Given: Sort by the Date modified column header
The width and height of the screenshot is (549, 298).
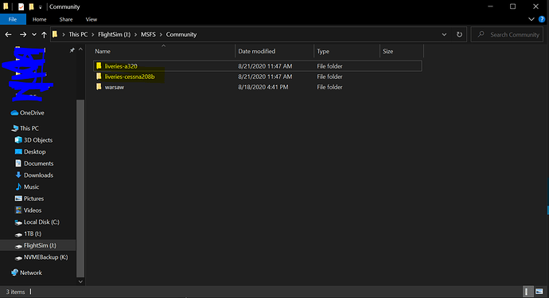Looking at the screenshot, I should [257, 51].
